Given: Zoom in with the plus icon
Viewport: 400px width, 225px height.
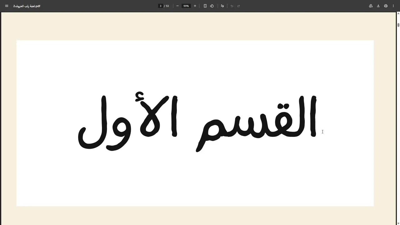Looking at the screenshot, I should click(195, 6).
